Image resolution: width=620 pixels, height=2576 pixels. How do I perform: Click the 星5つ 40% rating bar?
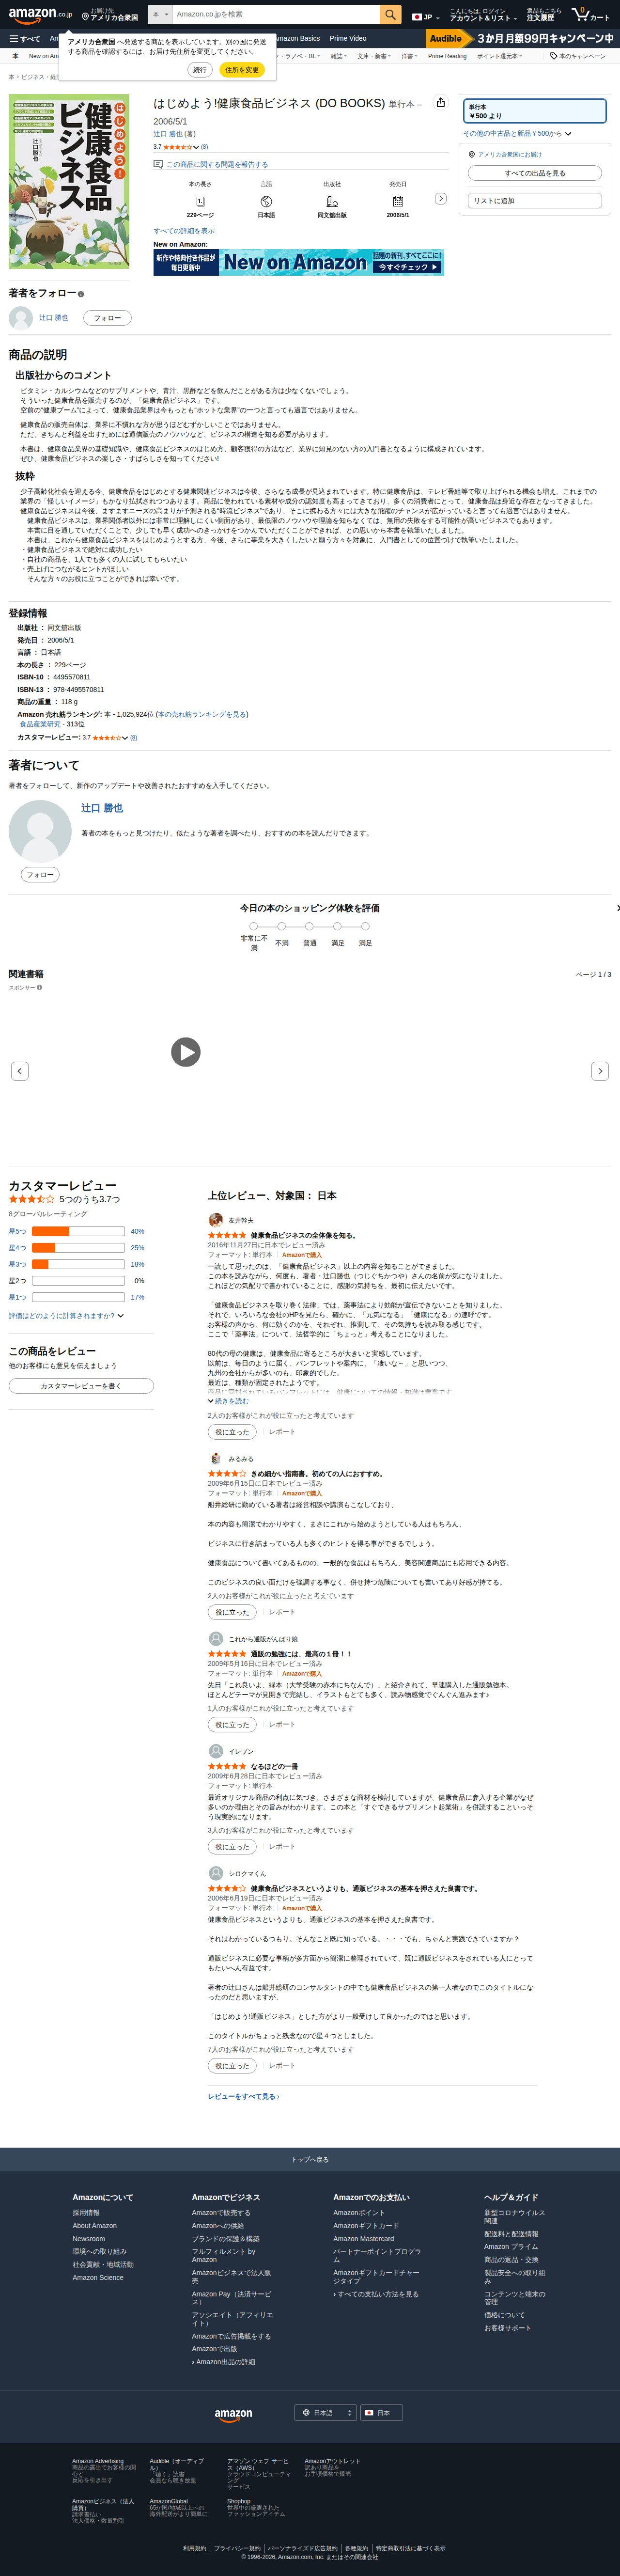tap(77, 1231)
